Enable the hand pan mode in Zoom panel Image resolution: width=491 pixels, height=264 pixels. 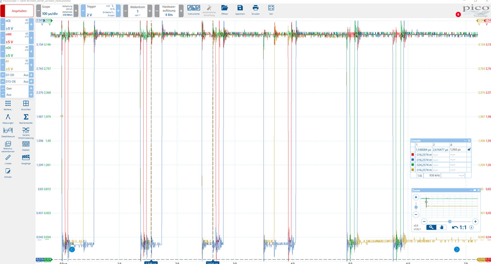(441, 227)
